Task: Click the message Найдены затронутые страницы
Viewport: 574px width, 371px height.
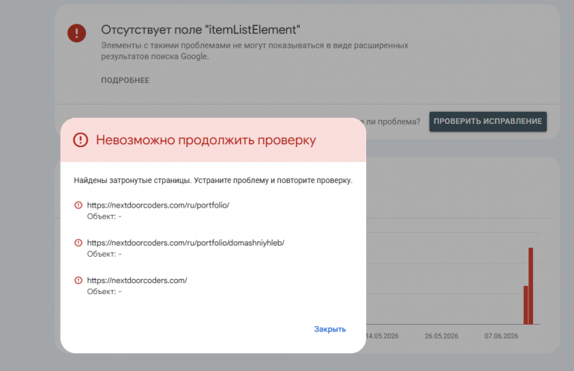Action: point(213,180)
